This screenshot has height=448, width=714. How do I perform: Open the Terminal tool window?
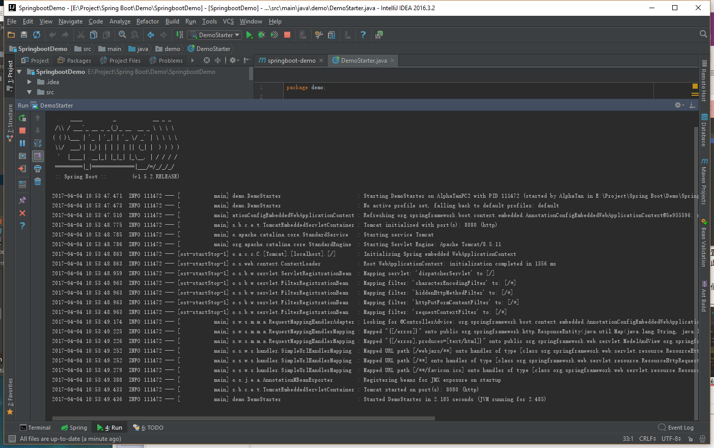pyautogui.click(x=35, y=428)
